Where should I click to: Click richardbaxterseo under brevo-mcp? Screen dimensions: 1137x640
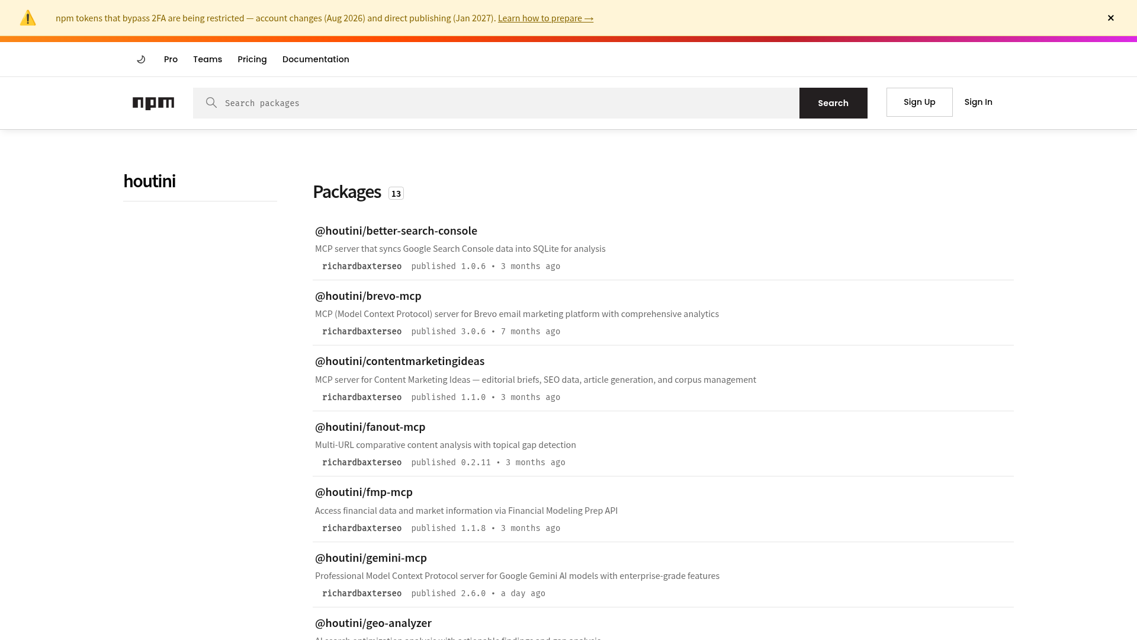pyautogui.click(x=362, y=331)
